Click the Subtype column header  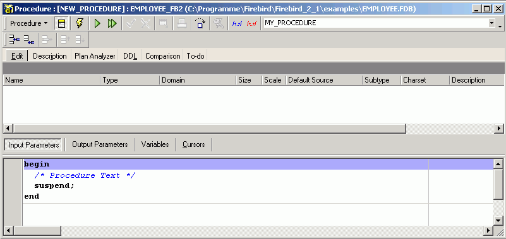click(x=382, y=80)
